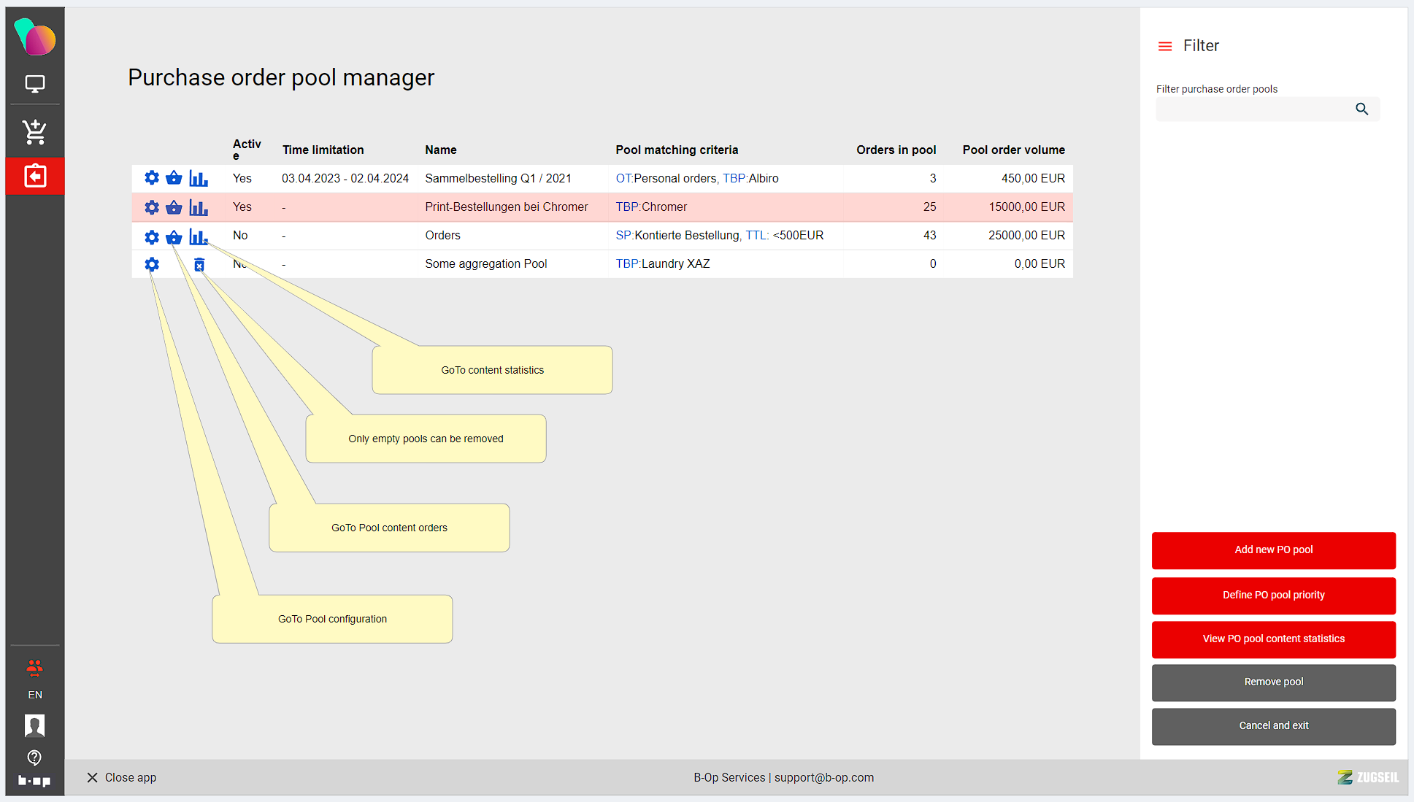Screen dimensions: 1414x802
Task: Open sidebar monitor dashboard icon
Action: [34, 84]
